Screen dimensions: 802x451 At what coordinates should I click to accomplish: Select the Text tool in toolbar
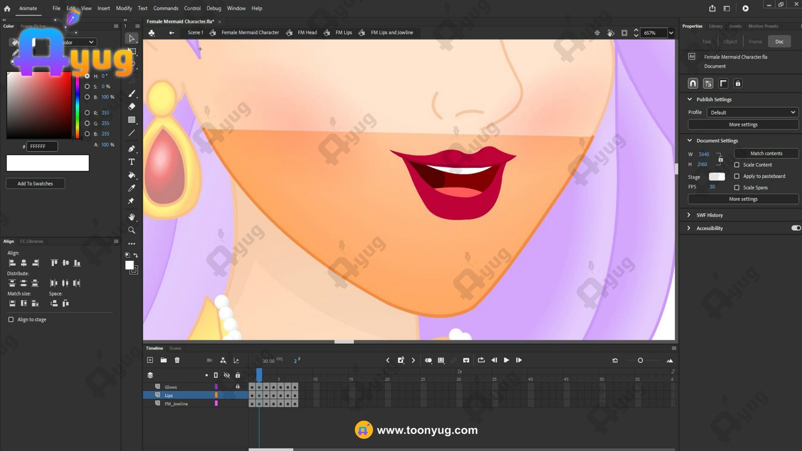131,162
